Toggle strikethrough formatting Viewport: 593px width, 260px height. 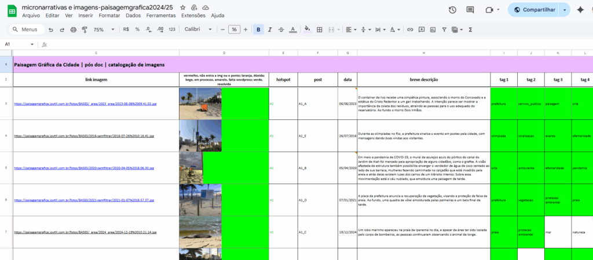click(x=281, y=30)
